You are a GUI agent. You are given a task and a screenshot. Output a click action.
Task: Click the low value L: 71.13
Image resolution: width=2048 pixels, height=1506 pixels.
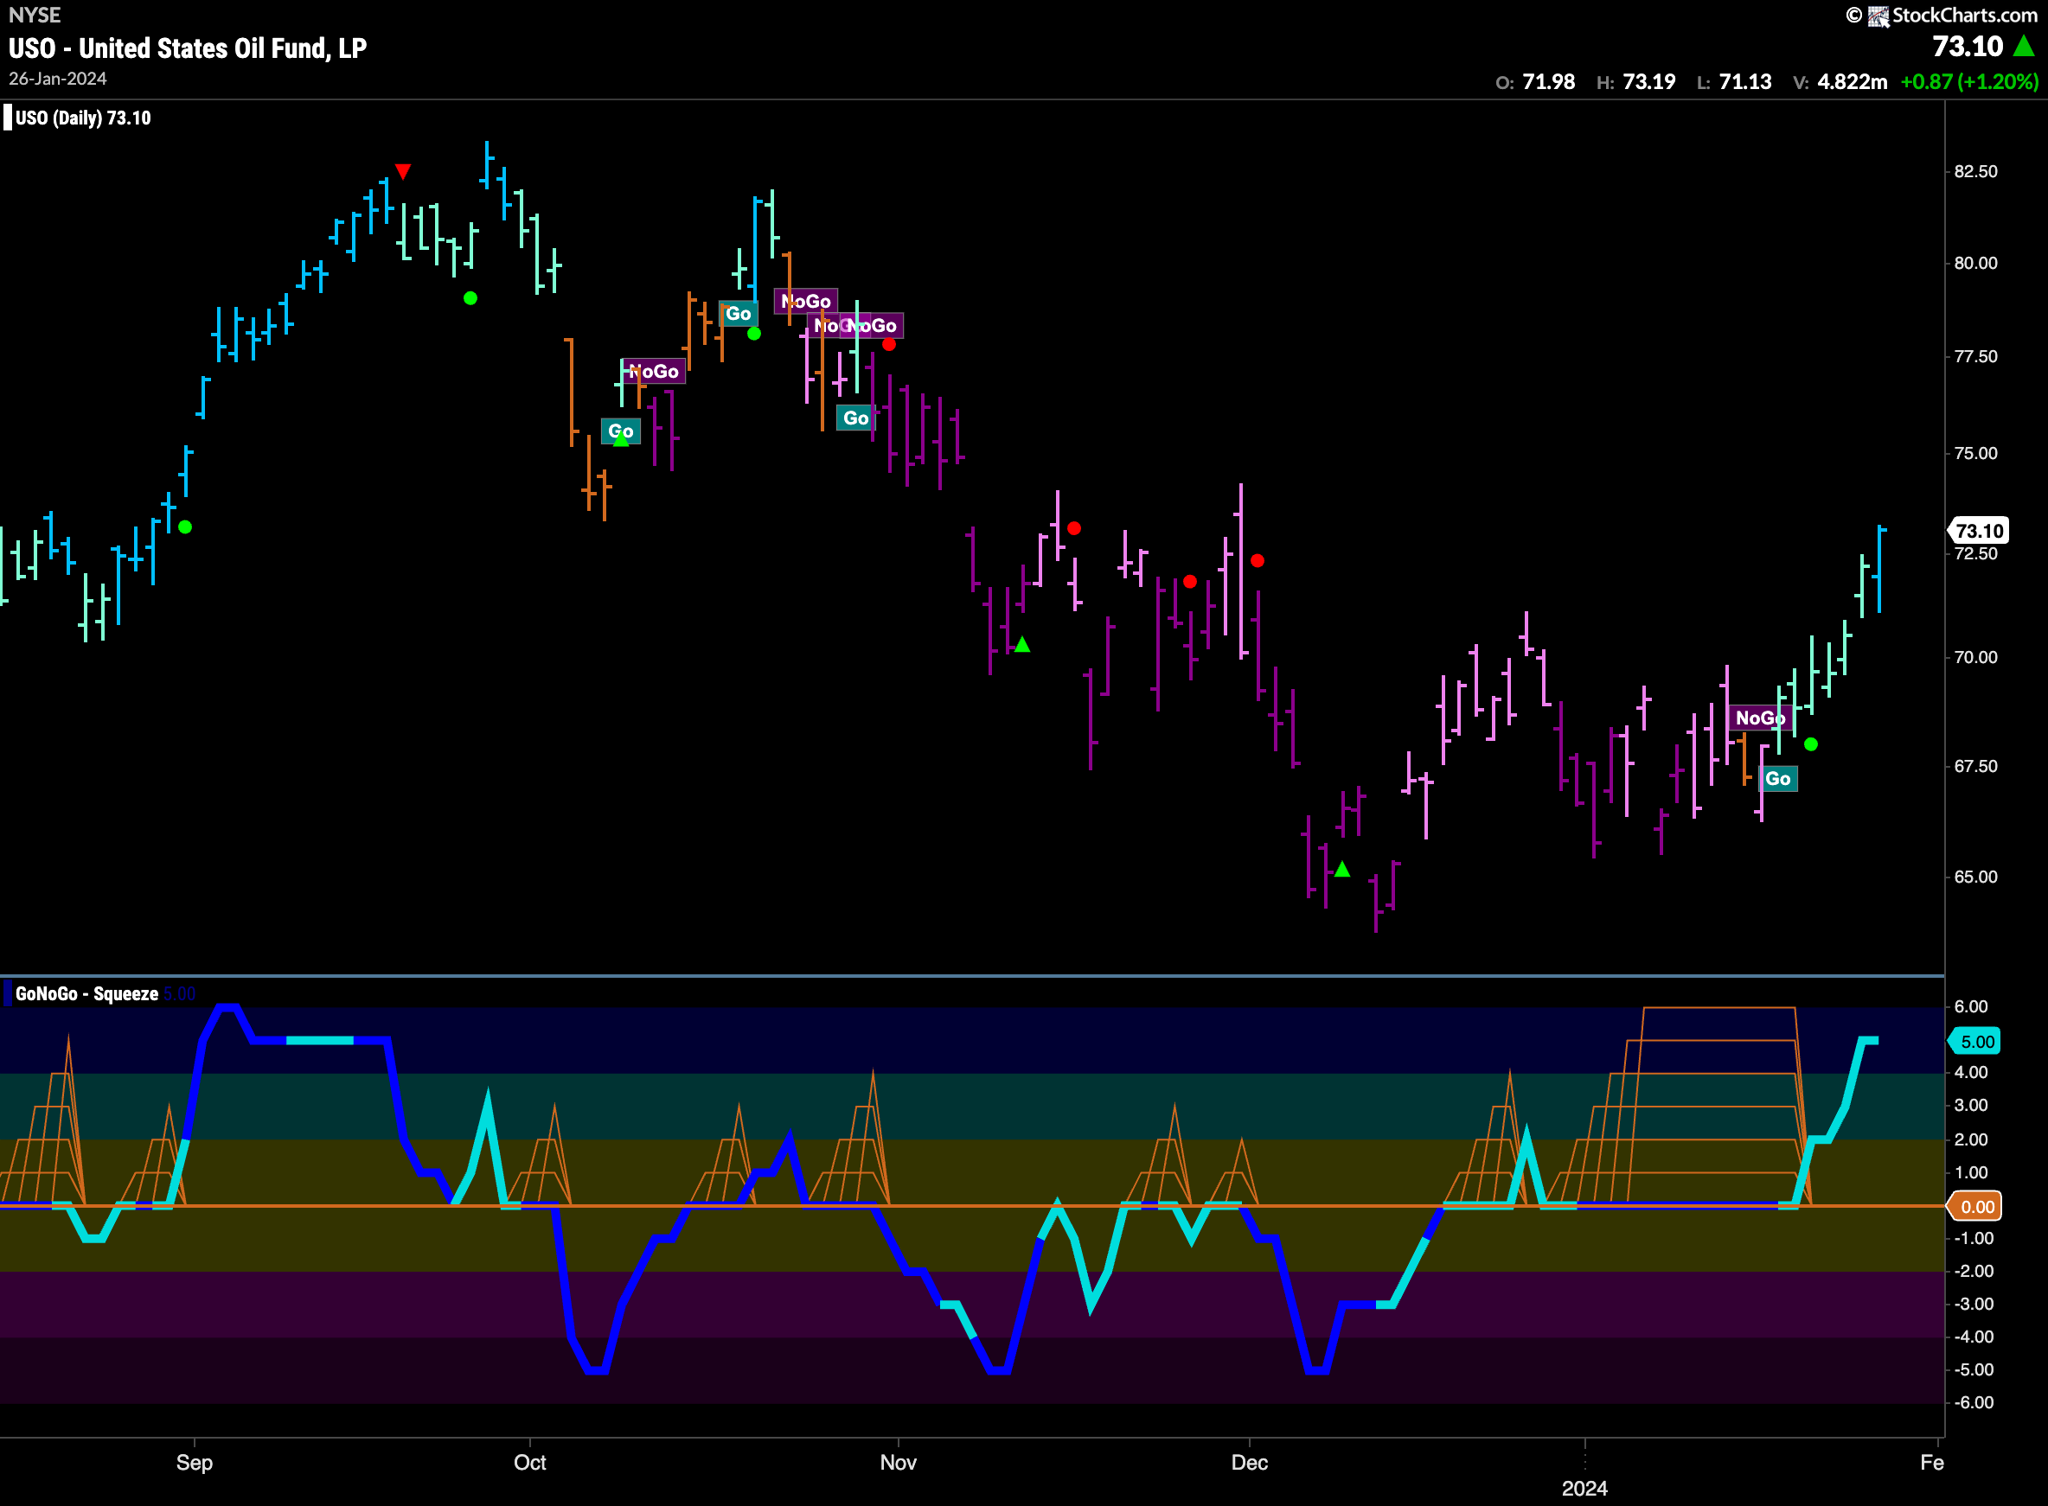(x=1733, y=82)
